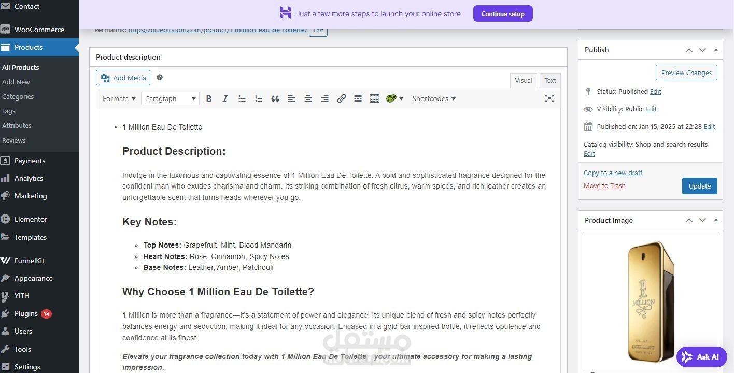Open Plugins with 14 updates
Screen dimensions: 734x373
tap(39, 313)
